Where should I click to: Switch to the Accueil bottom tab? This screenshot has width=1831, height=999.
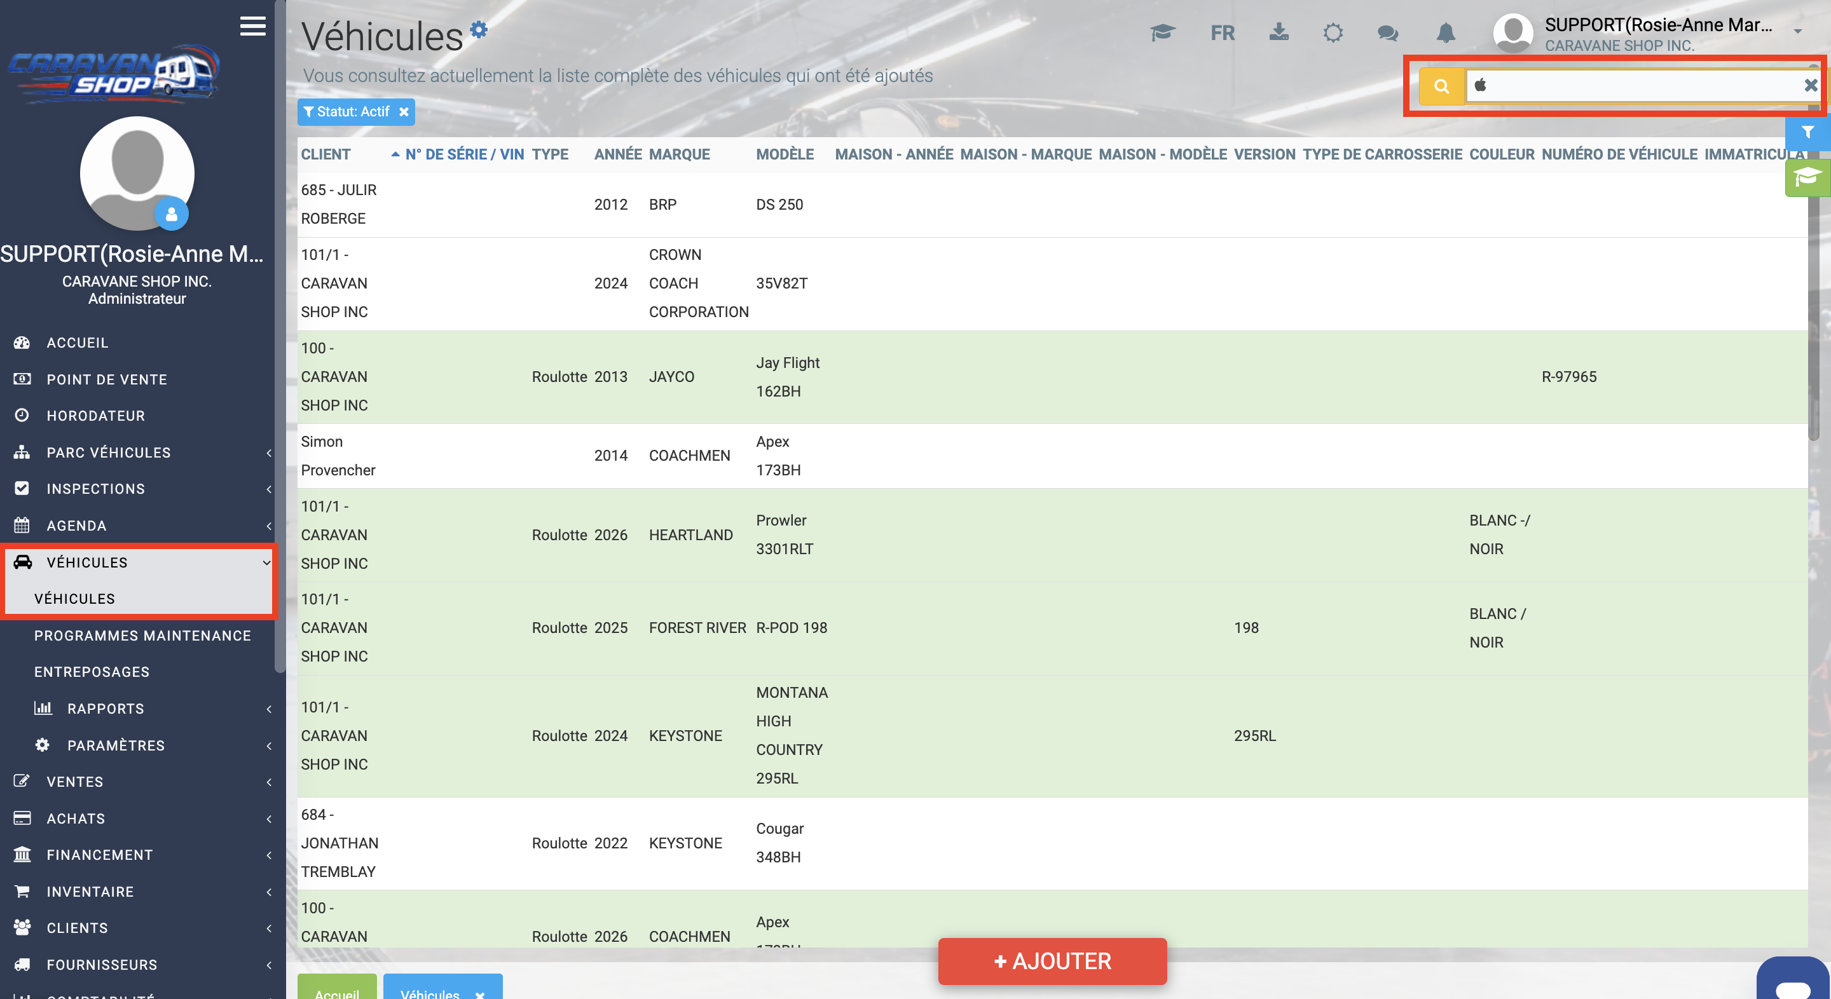337,988
